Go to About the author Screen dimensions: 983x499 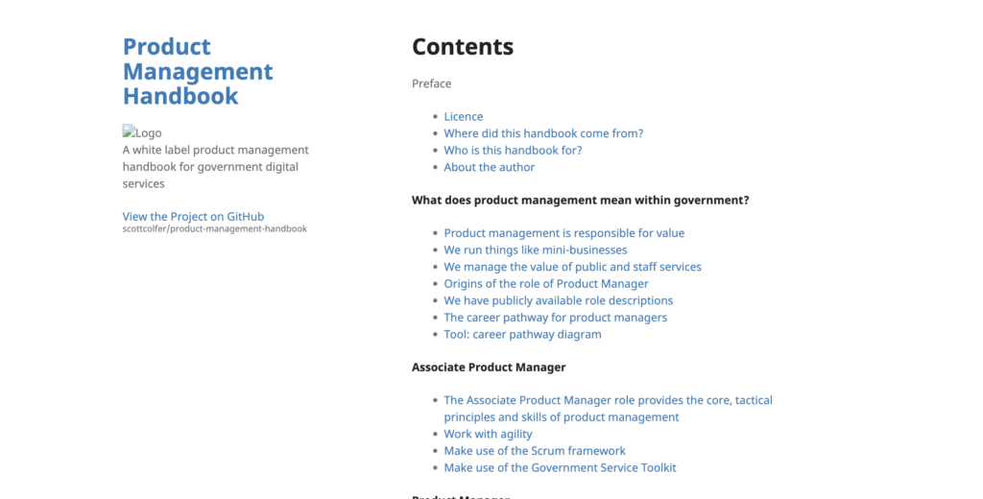tap(489, 167)
